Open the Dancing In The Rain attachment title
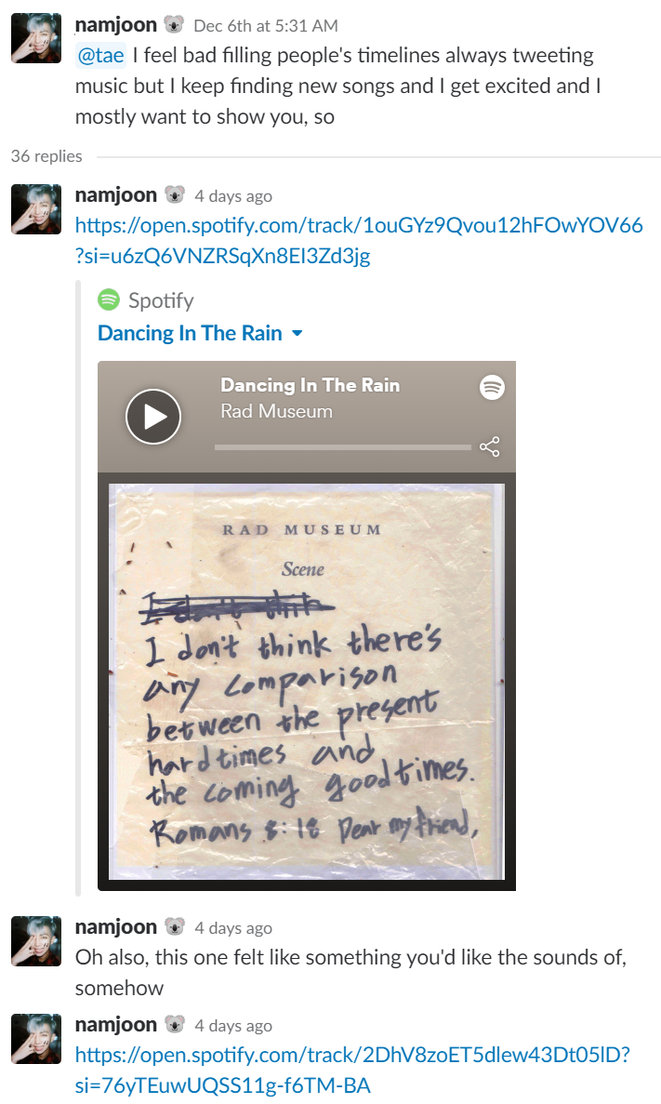The width and height of the screenshot is (661, 1104). [x=190, y=333]
